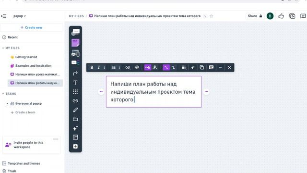Select the table tool
The image size is (307, 173).
(x=75, y=137)
